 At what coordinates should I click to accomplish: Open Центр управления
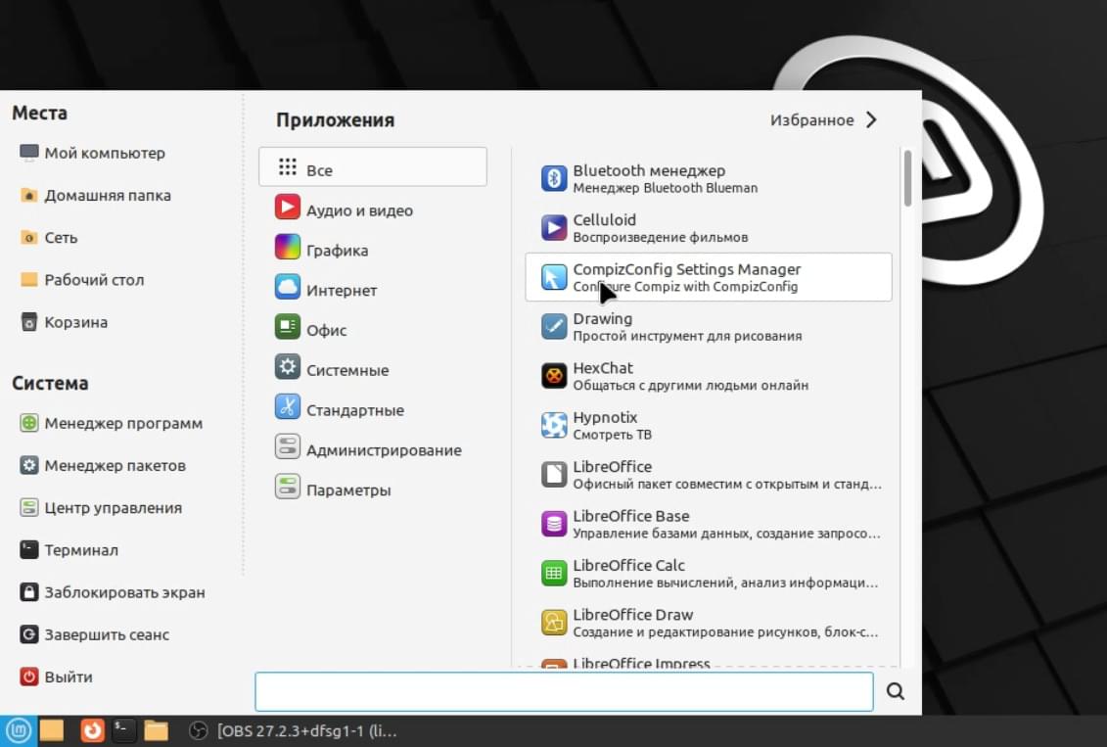[101, 508]
